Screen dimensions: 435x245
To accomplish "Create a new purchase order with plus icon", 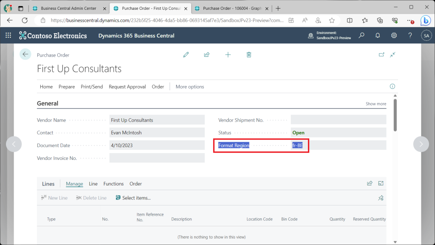I will [228, 55].
